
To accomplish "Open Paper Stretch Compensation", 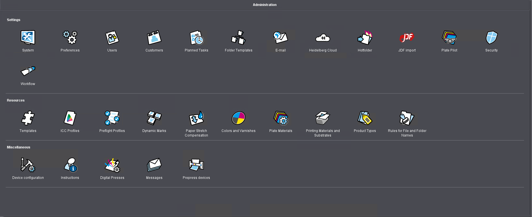I will click(196, 118).
